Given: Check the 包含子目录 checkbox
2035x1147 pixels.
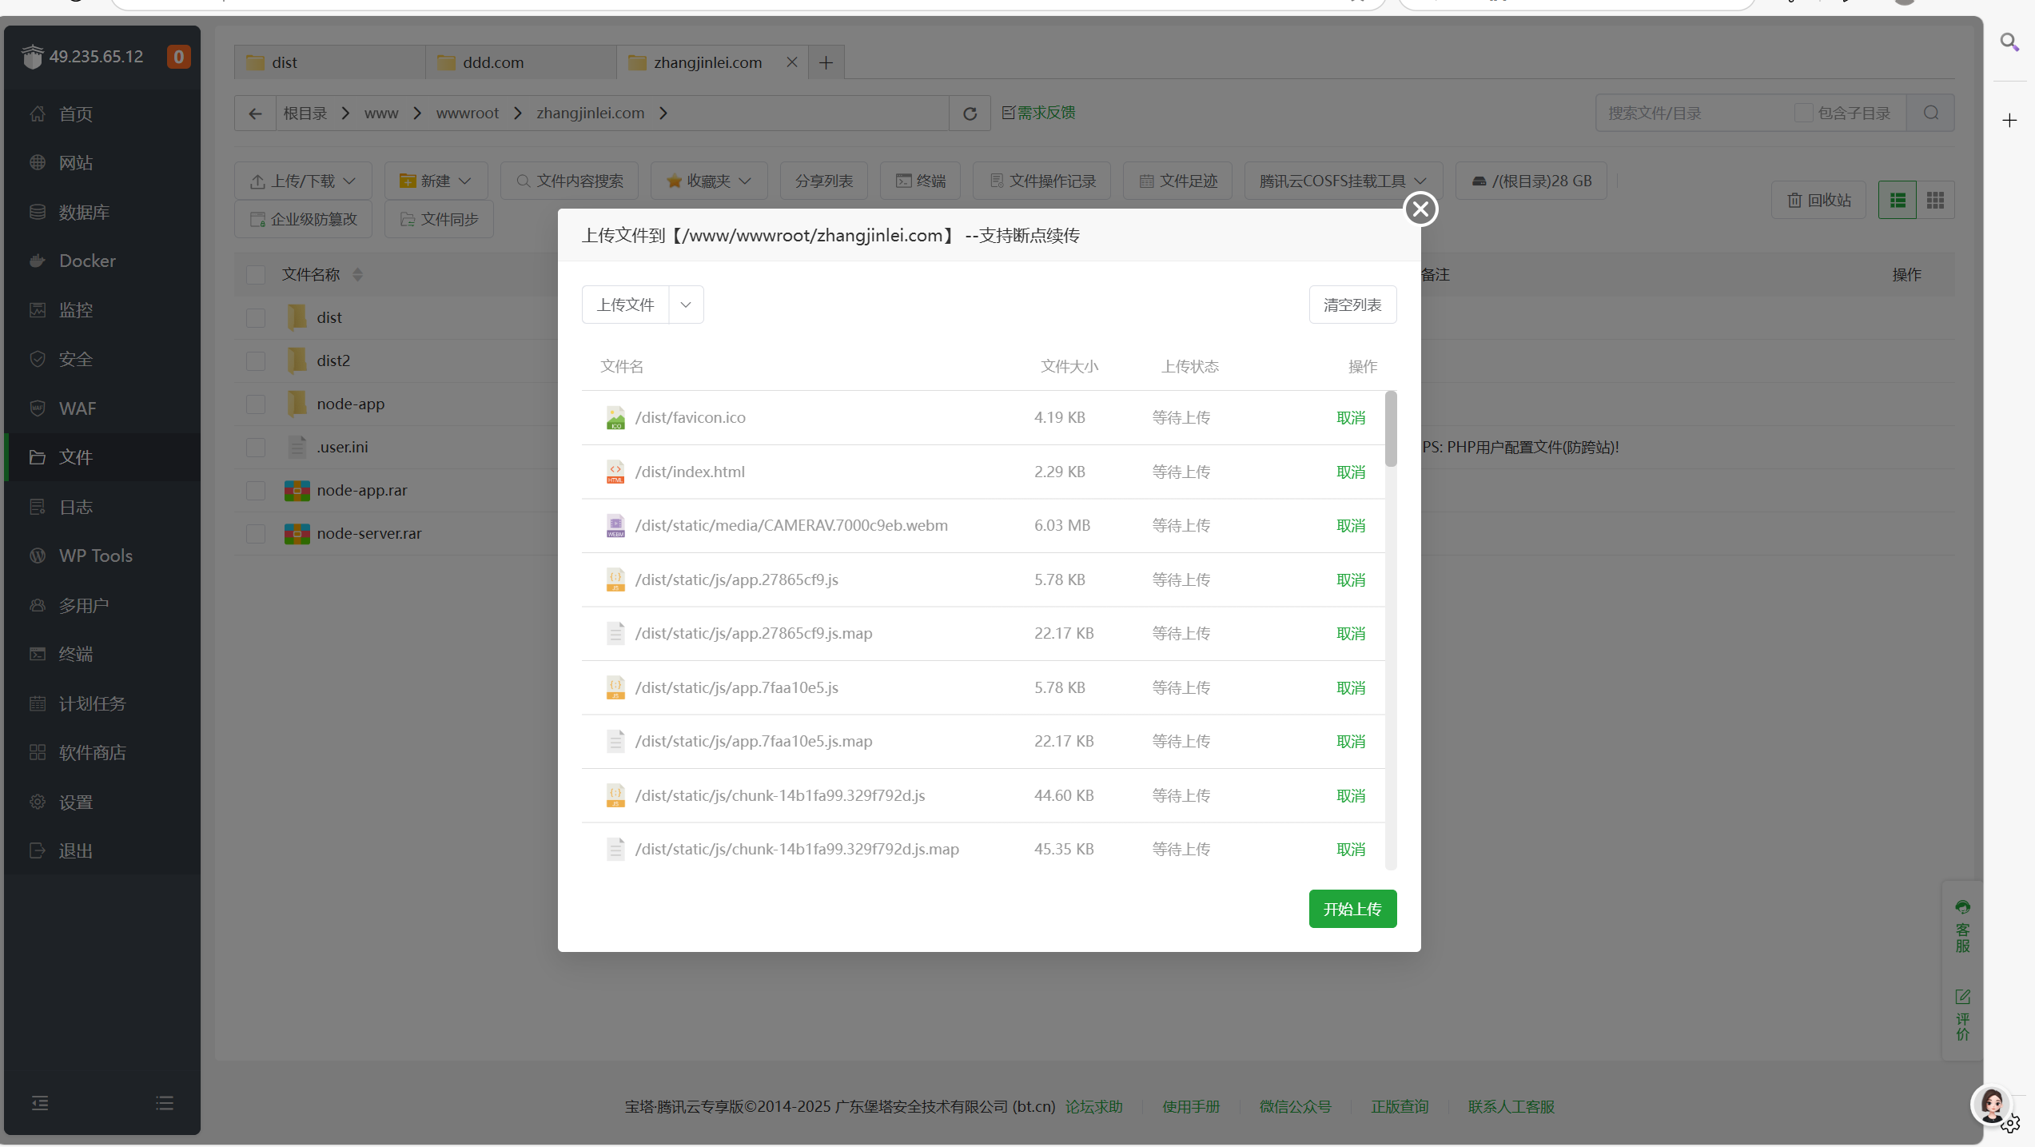Looking at the screenshot, I should 1803,113.
